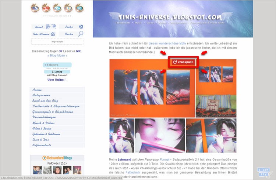Open the follower avatar showing a couple
The width and height of the screenshot is (276, 180).
click(x=67, y=170)
